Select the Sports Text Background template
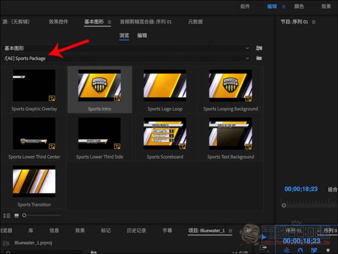This screenshot has width=338, height=254. coord(230,138)
